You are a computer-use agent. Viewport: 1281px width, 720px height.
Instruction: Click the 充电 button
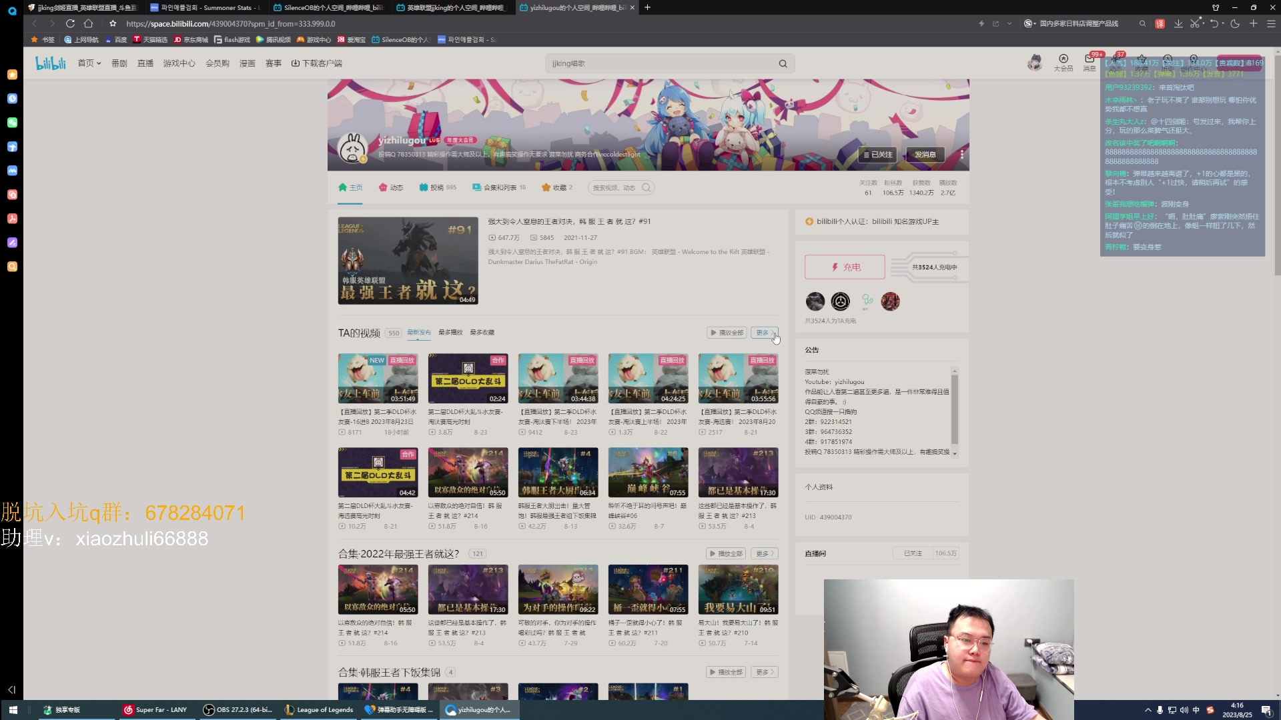pos(845,267)
